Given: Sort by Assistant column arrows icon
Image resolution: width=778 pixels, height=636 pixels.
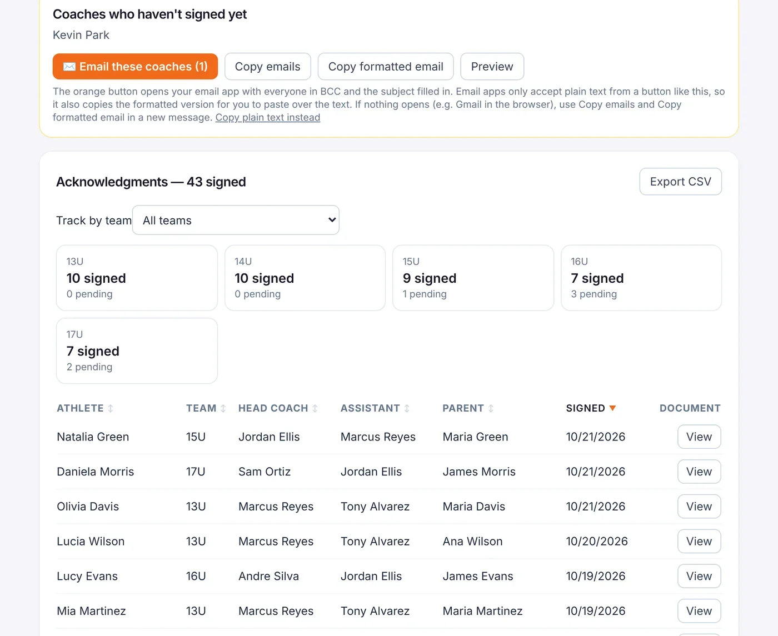Looking at the screenshot, I should click(x=407, y=408).
